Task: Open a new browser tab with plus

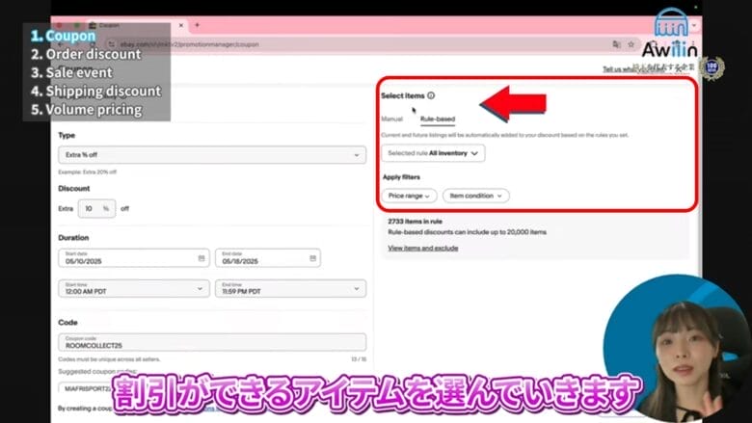Action: (197, 25)
